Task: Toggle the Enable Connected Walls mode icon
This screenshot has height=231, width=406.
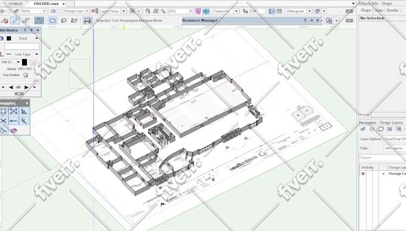Action: tap(39, 20)
